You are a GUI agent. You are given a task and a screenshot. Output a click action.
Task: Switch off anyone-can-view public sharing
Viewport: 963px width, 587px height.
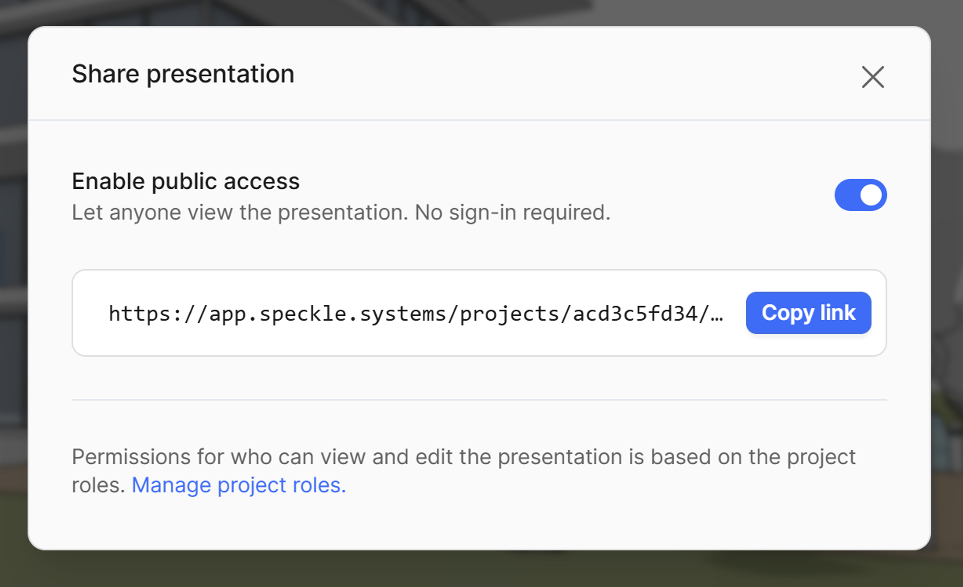(861, 195)
